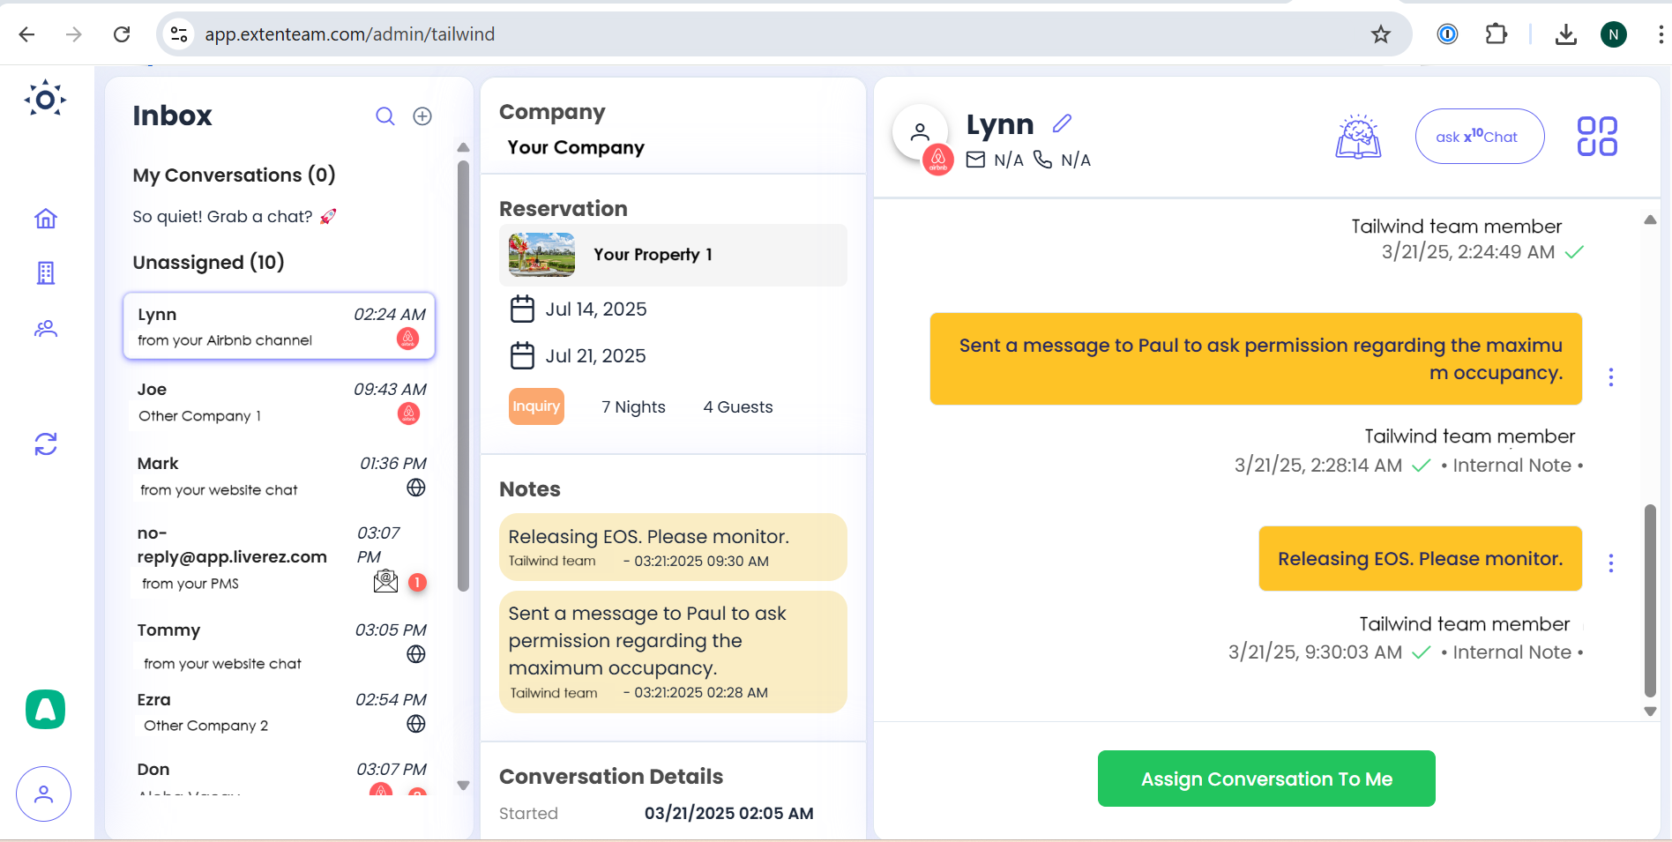Bookmark this page with the star icon
The height and width of the screenshot is (842, 1672).
click(1380, 34)
